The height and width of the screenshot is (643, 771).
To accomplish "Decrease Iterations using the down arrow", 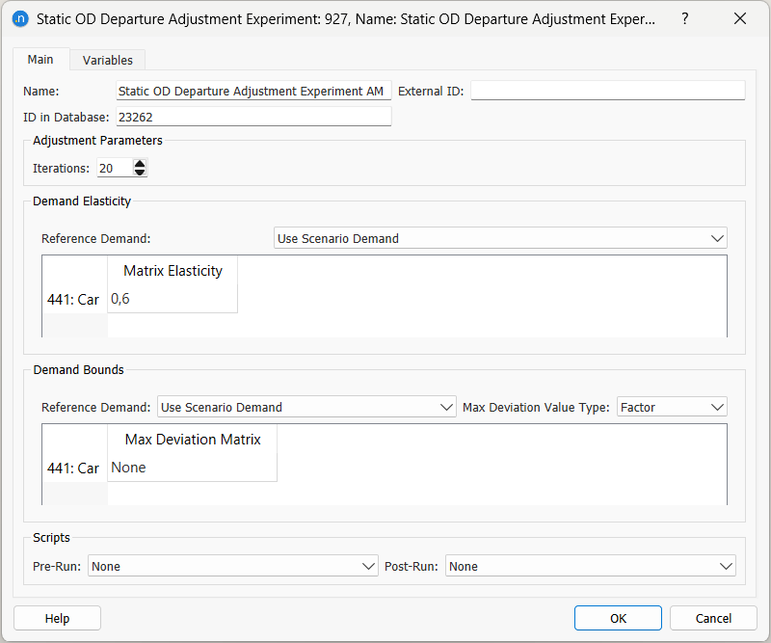I will pos(140,172).
